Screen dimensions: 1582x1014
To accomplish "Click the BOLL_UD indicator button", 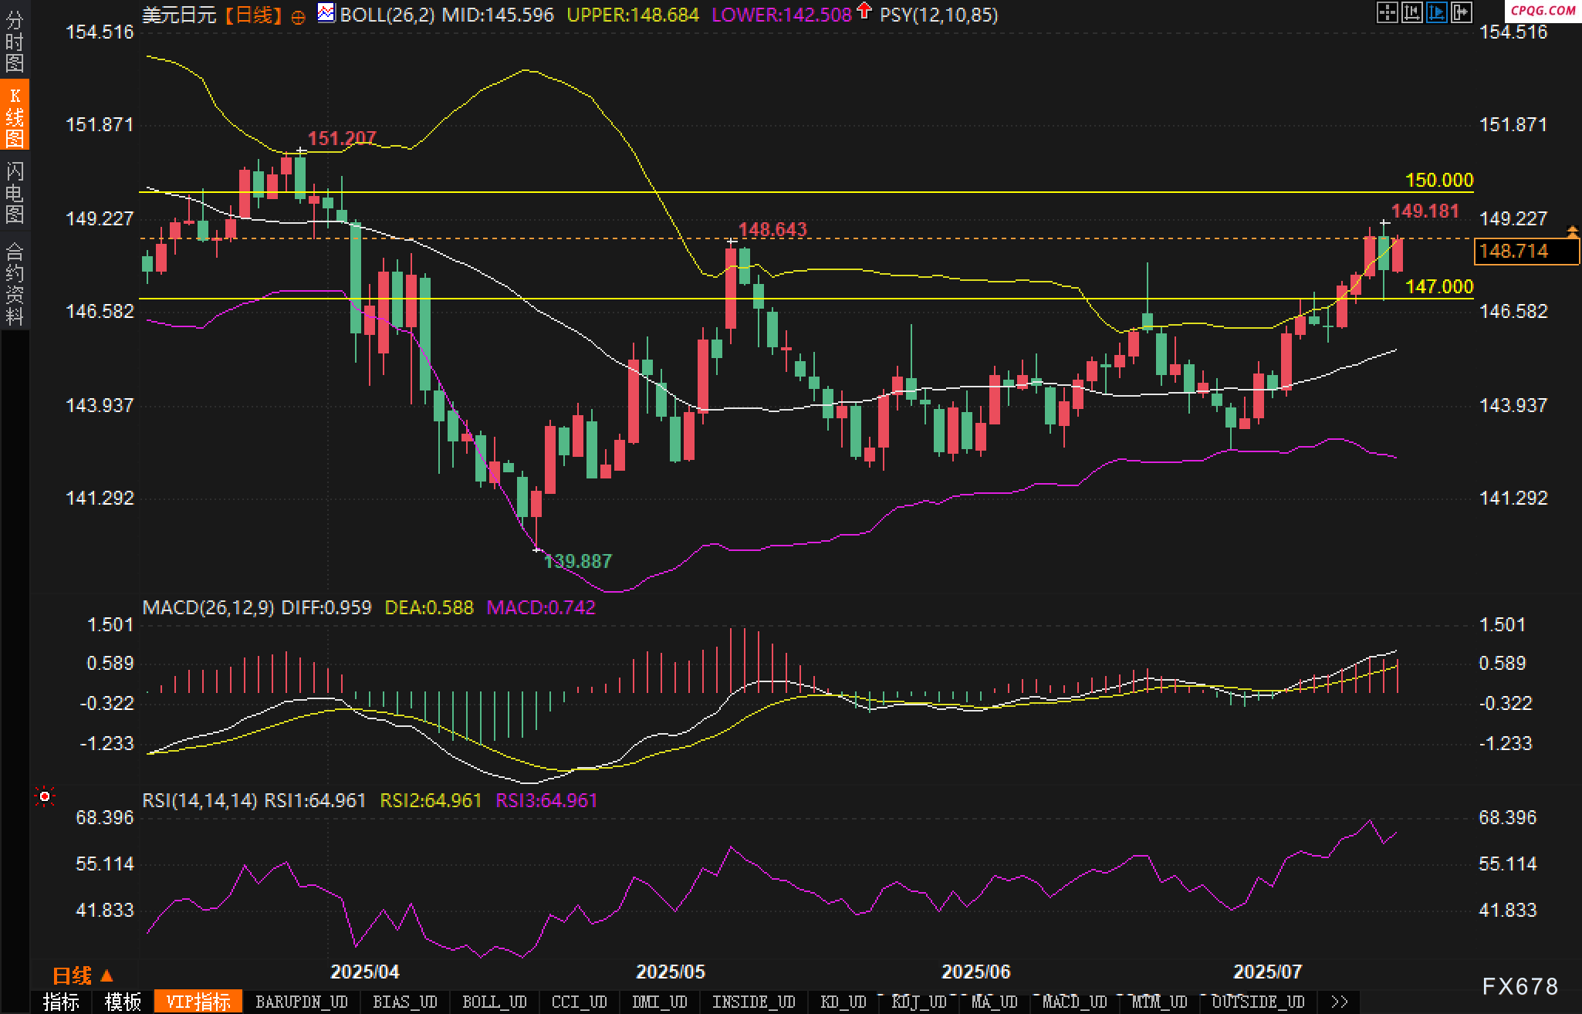I will (494, 1002).
